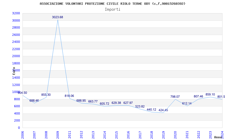Click the 2023 year tick label
The image size is (225, 140).
(x=210, y=134)
